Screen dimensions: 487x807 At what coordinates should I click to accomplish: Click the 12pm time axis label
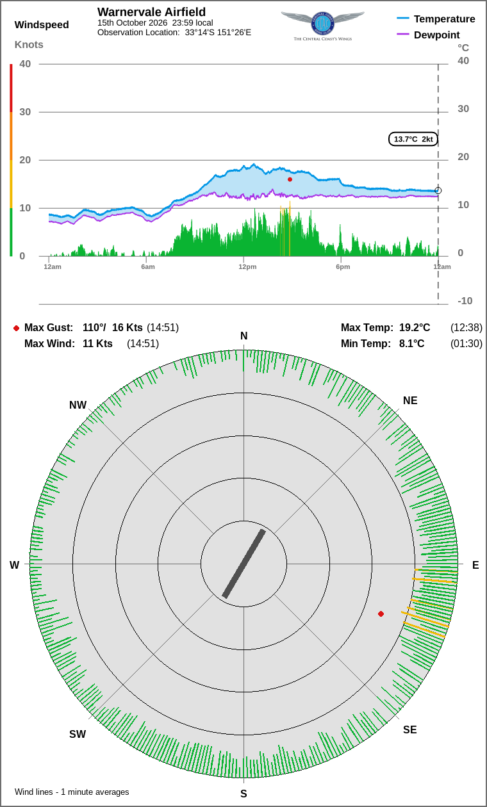[x=247, y=266]
